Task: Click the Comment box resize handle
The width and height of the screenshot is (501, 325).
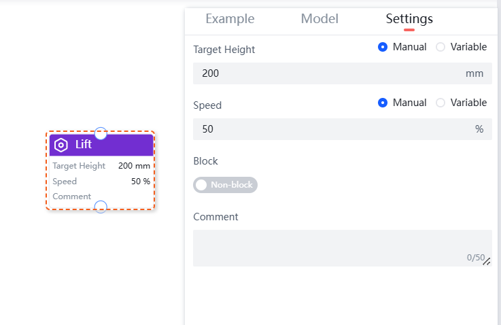Action: (487, 261)
